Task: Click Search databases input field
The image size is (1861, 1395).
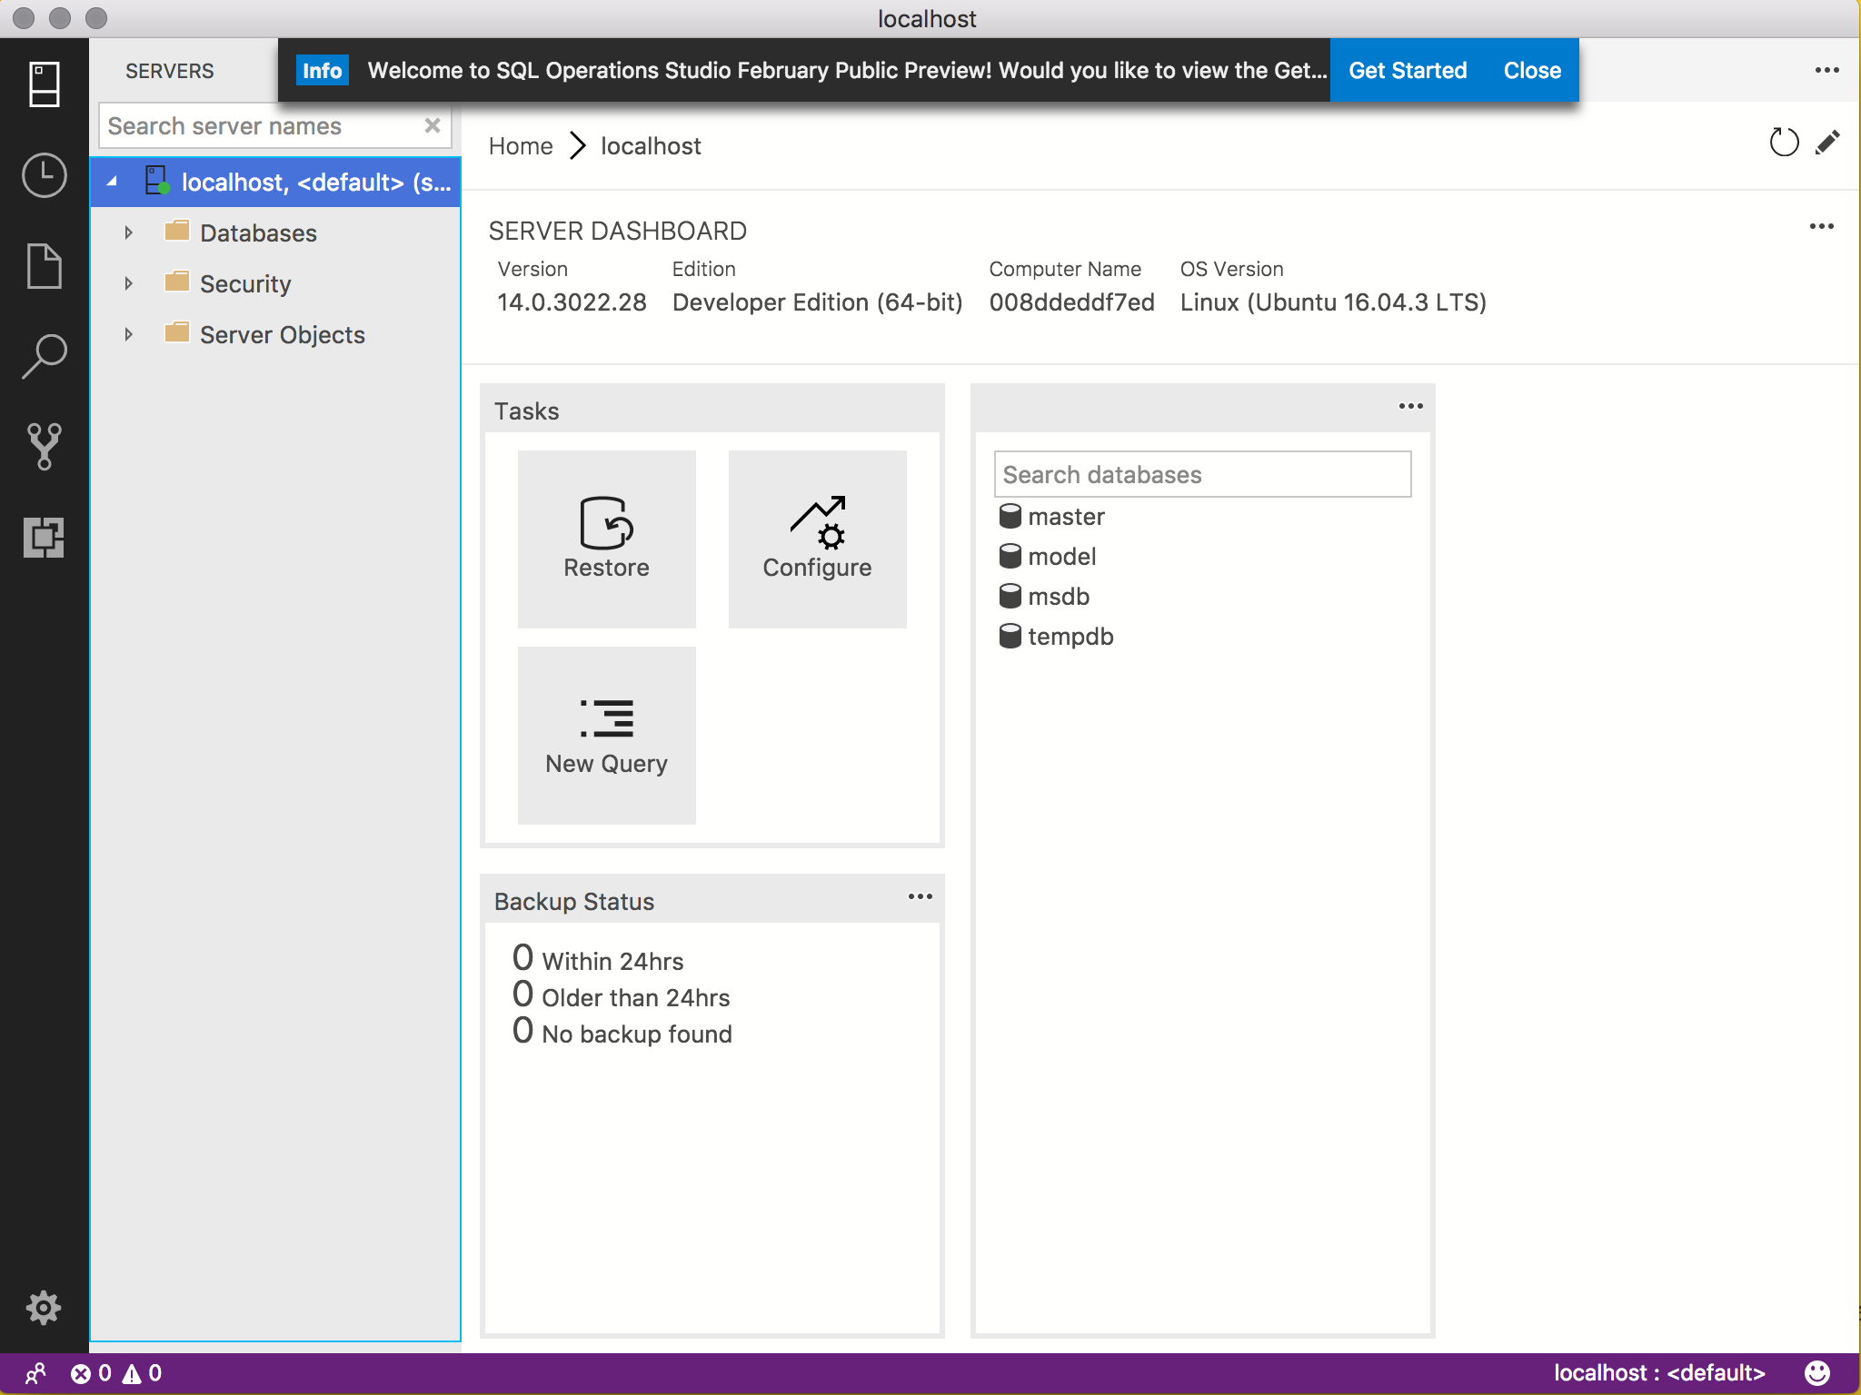Action: 1201,473
